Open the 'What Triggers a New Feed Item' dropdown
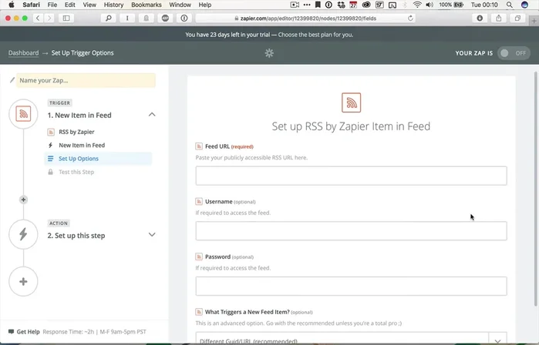The height and width of the screenshot is (345, 539). click(x=351, y=340)
